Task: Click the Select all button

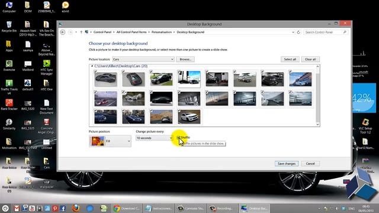Action: click(290, 59)
